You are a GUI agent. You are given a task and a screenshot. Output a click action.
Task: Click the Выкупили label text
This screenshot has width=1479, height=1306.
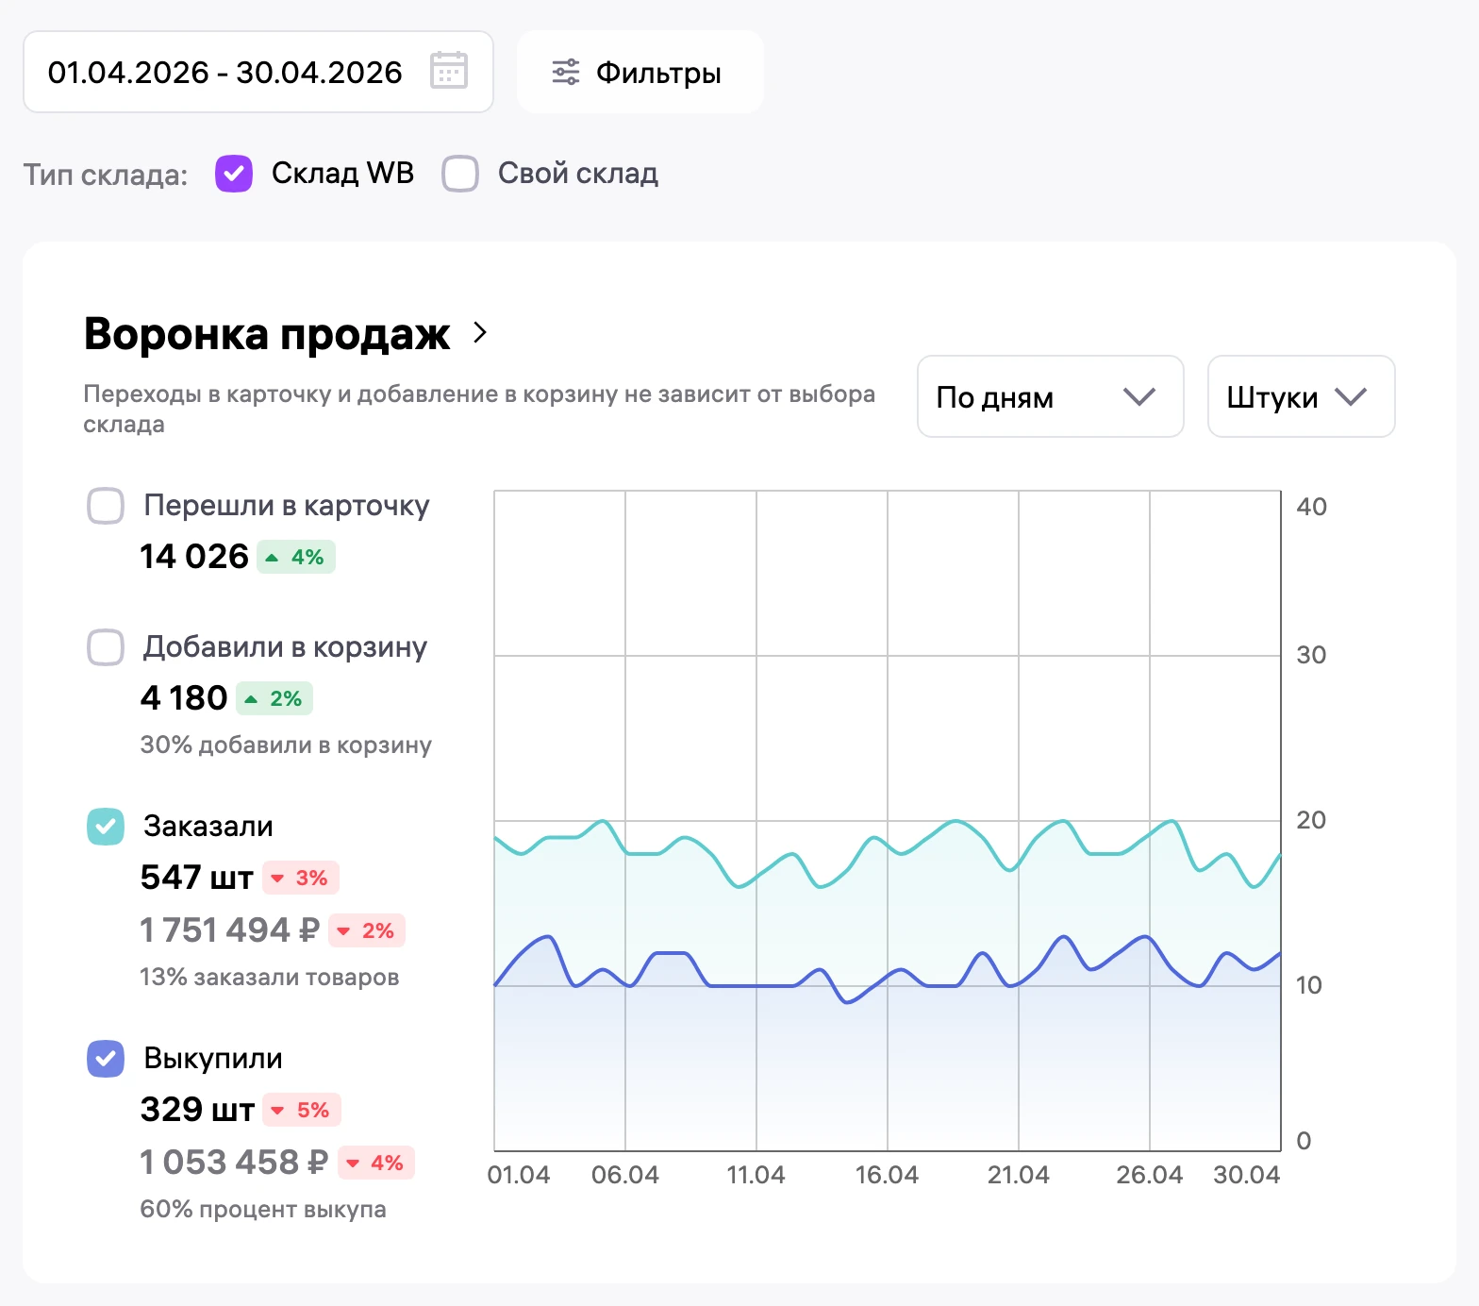tap(213, 1059)
